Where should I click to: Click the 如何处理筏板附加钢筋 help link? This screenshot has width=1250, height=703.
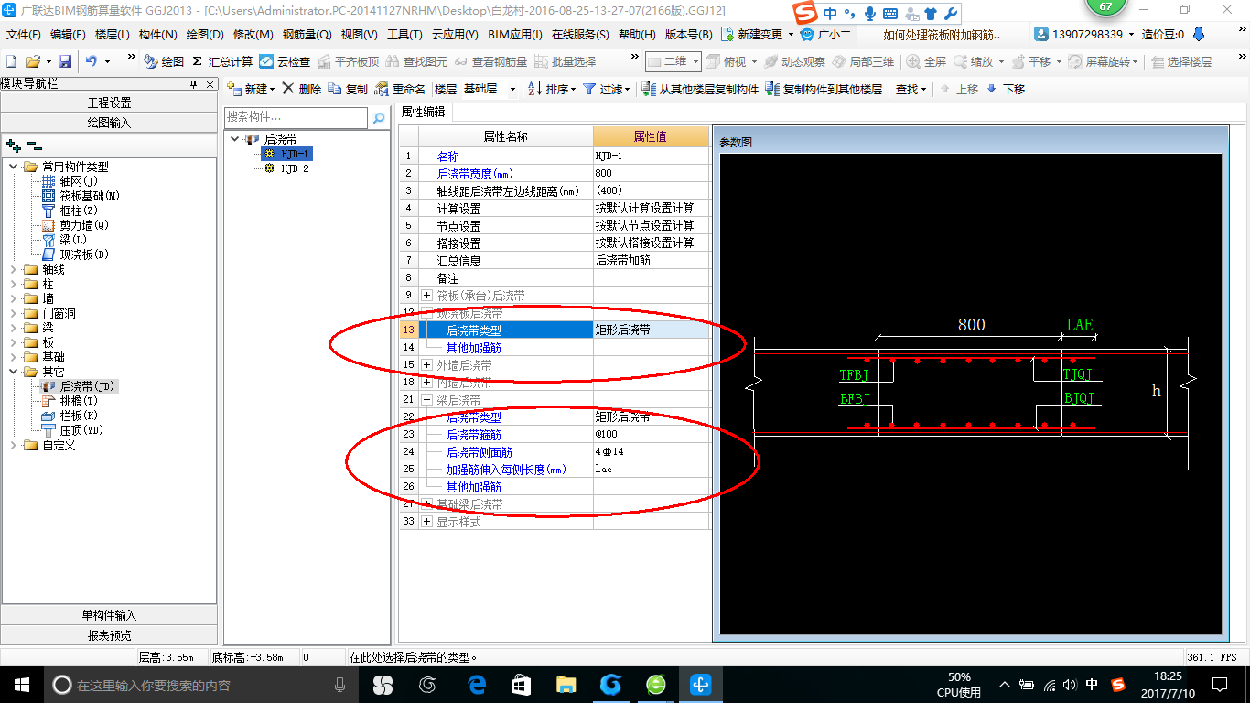coord(943,34)
